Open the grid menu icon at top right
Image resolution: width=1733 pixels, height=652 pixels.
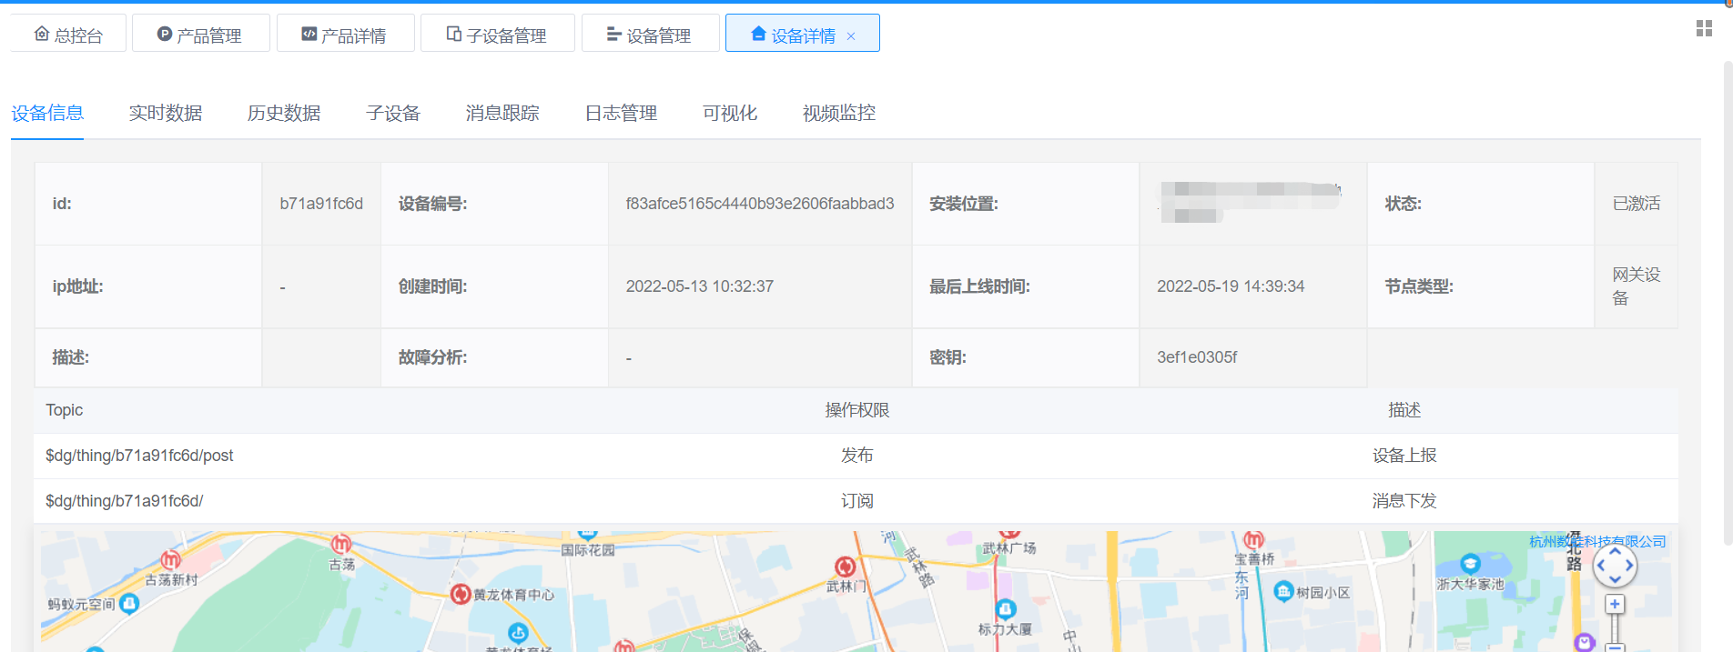pos(1705,29)
